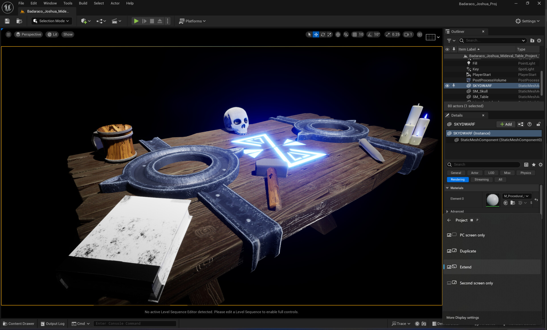
Task: Click the world/local space globe icon
Action: coord(338,34)
